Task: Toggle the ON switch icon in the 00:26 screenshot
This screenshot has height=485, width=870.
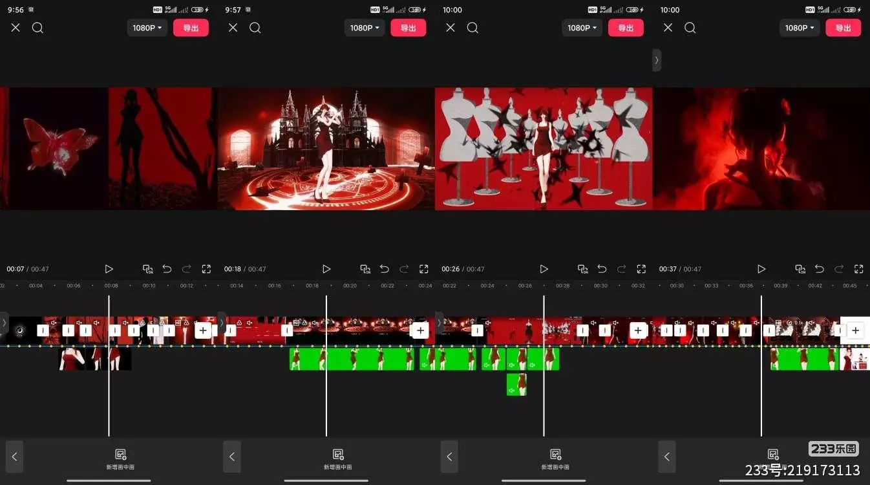Action: 583,269
